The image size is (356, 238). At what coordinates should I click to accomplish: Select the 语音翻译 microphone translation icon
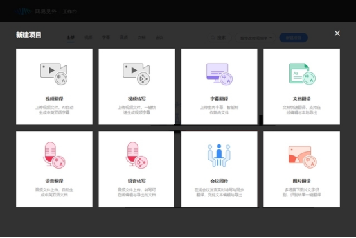[x=54, y=155]
